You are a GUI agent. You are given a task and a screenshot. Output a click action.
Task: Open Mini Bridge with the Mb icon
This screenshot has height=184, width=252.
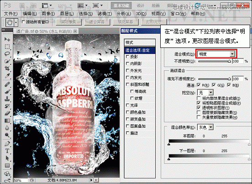tap(34, 6)
